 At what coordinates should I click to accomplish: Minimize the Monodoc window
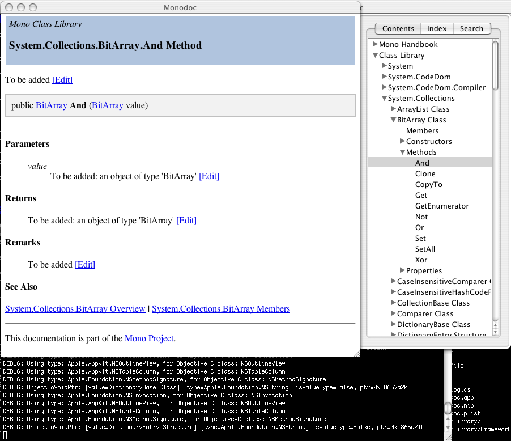[x=21, y=7]
